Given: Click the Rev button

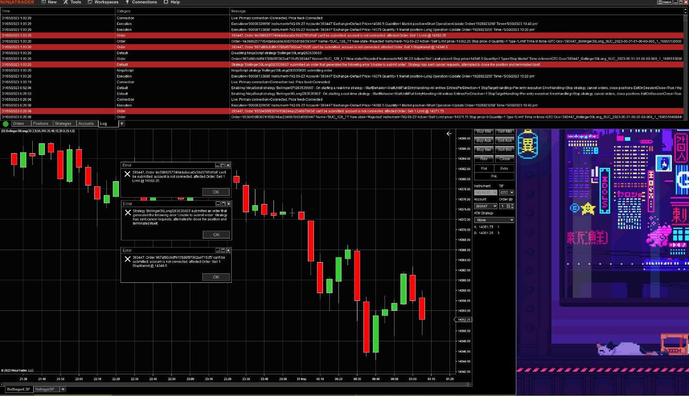Looking at the screenshot, I should [x=484, y=159].
